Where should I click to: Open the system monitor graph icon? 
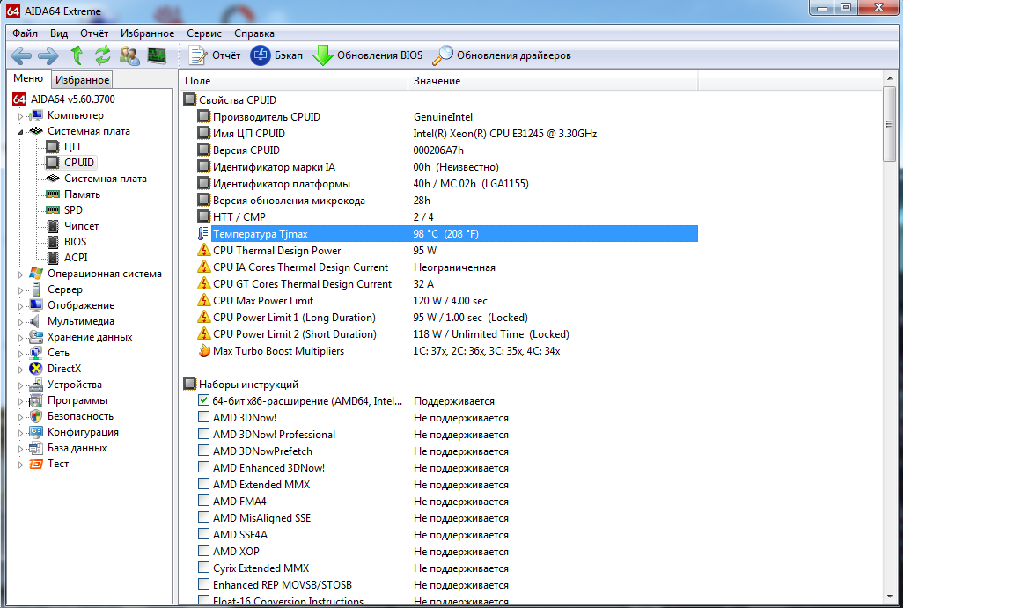[157, 55]
